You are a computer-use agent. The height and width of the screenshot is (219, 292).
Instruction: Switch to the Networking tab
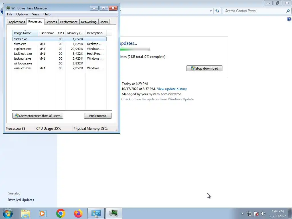click(89, 22)
